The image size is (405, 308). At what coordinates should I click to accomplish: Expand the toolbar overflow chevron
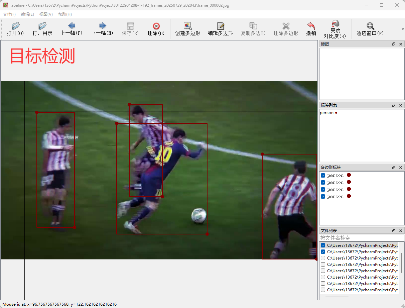(403, 29)
